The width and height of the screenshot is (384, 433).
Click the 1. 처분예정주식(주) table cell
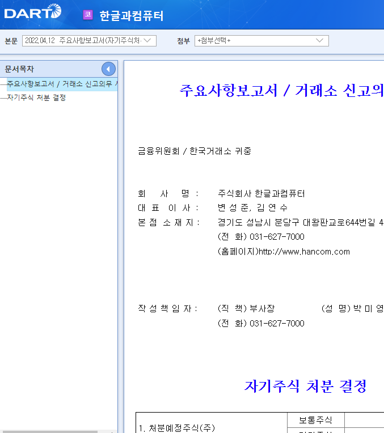212,423
